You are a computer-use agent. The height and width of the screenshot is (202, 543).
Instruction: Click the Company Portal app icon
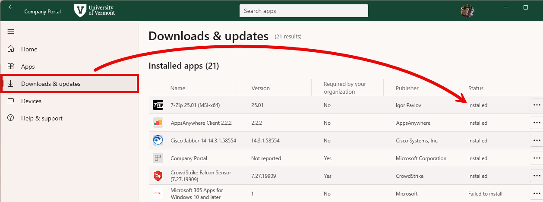pos(158,158)
